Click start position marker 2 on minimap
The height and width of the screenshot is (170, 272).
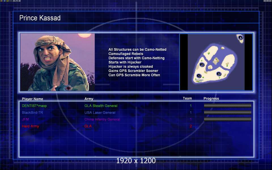click(x=202, y=65)
